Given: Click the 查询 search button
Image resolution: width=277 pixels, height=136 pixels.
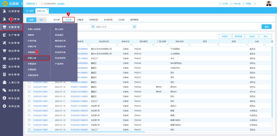Looking at the screenshot, I should coord(266,27).
